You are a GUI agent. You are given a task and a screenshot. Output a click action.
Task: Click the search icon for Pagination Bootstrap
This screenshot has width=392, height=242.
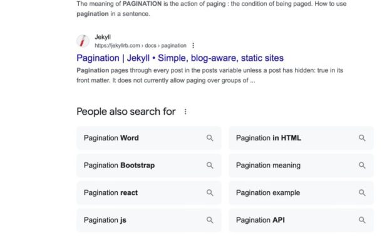[210, 165]
